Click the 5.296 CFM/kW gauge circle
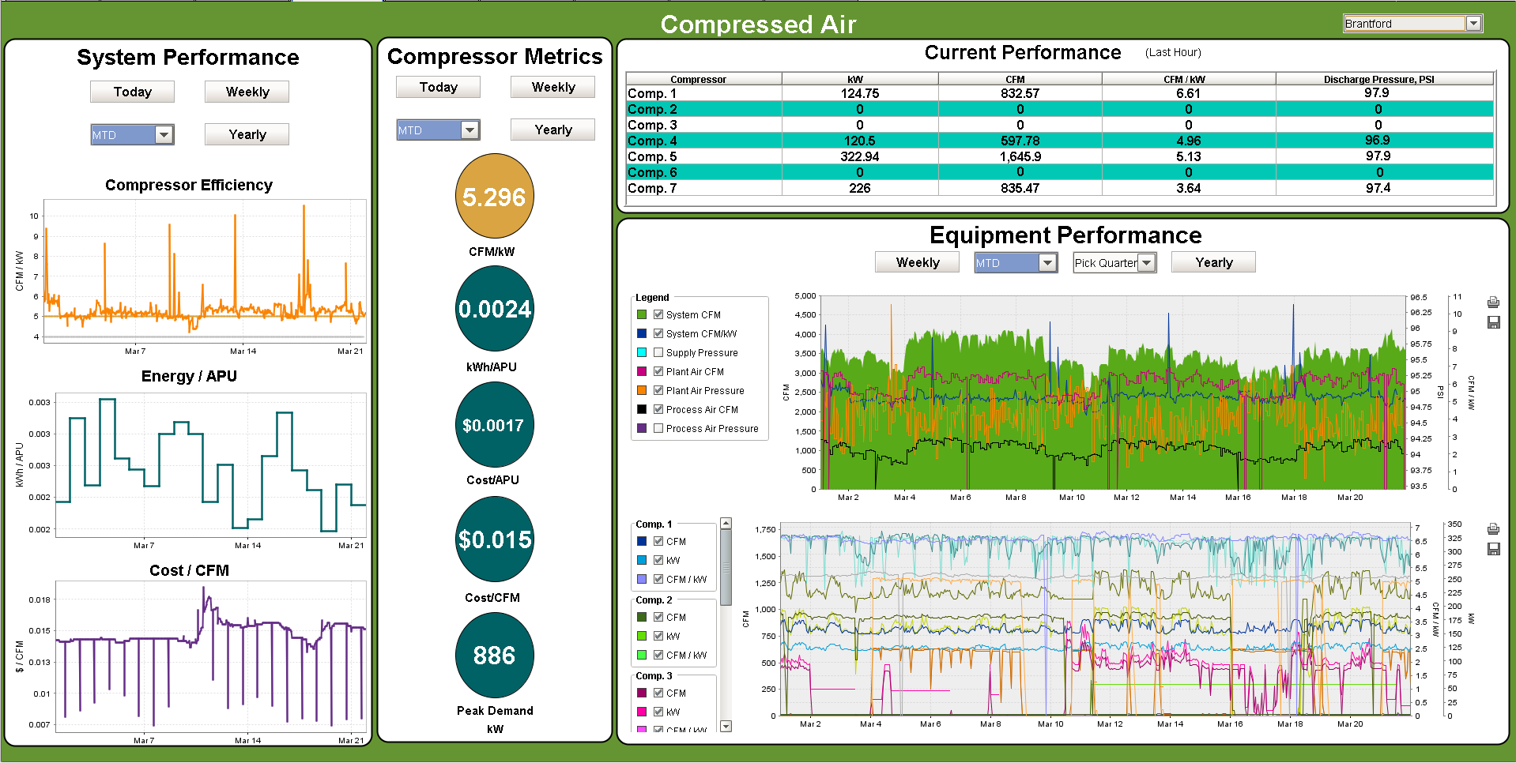The height and width of the screenshot is (763, 1516). (x=495, y=197)
